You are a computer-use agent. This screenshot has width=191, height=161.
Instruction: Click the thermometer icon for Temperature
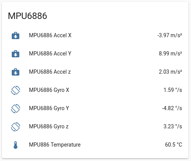click(16, 145)
